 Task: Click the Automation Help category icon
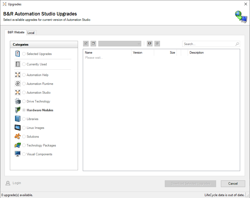coord(18,75)
